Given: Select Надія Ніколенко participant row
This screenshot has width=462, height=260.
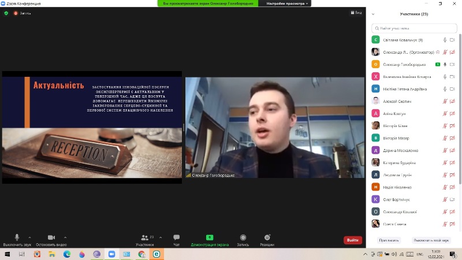Looking at the screenshot, I should (x=414, y=187).
